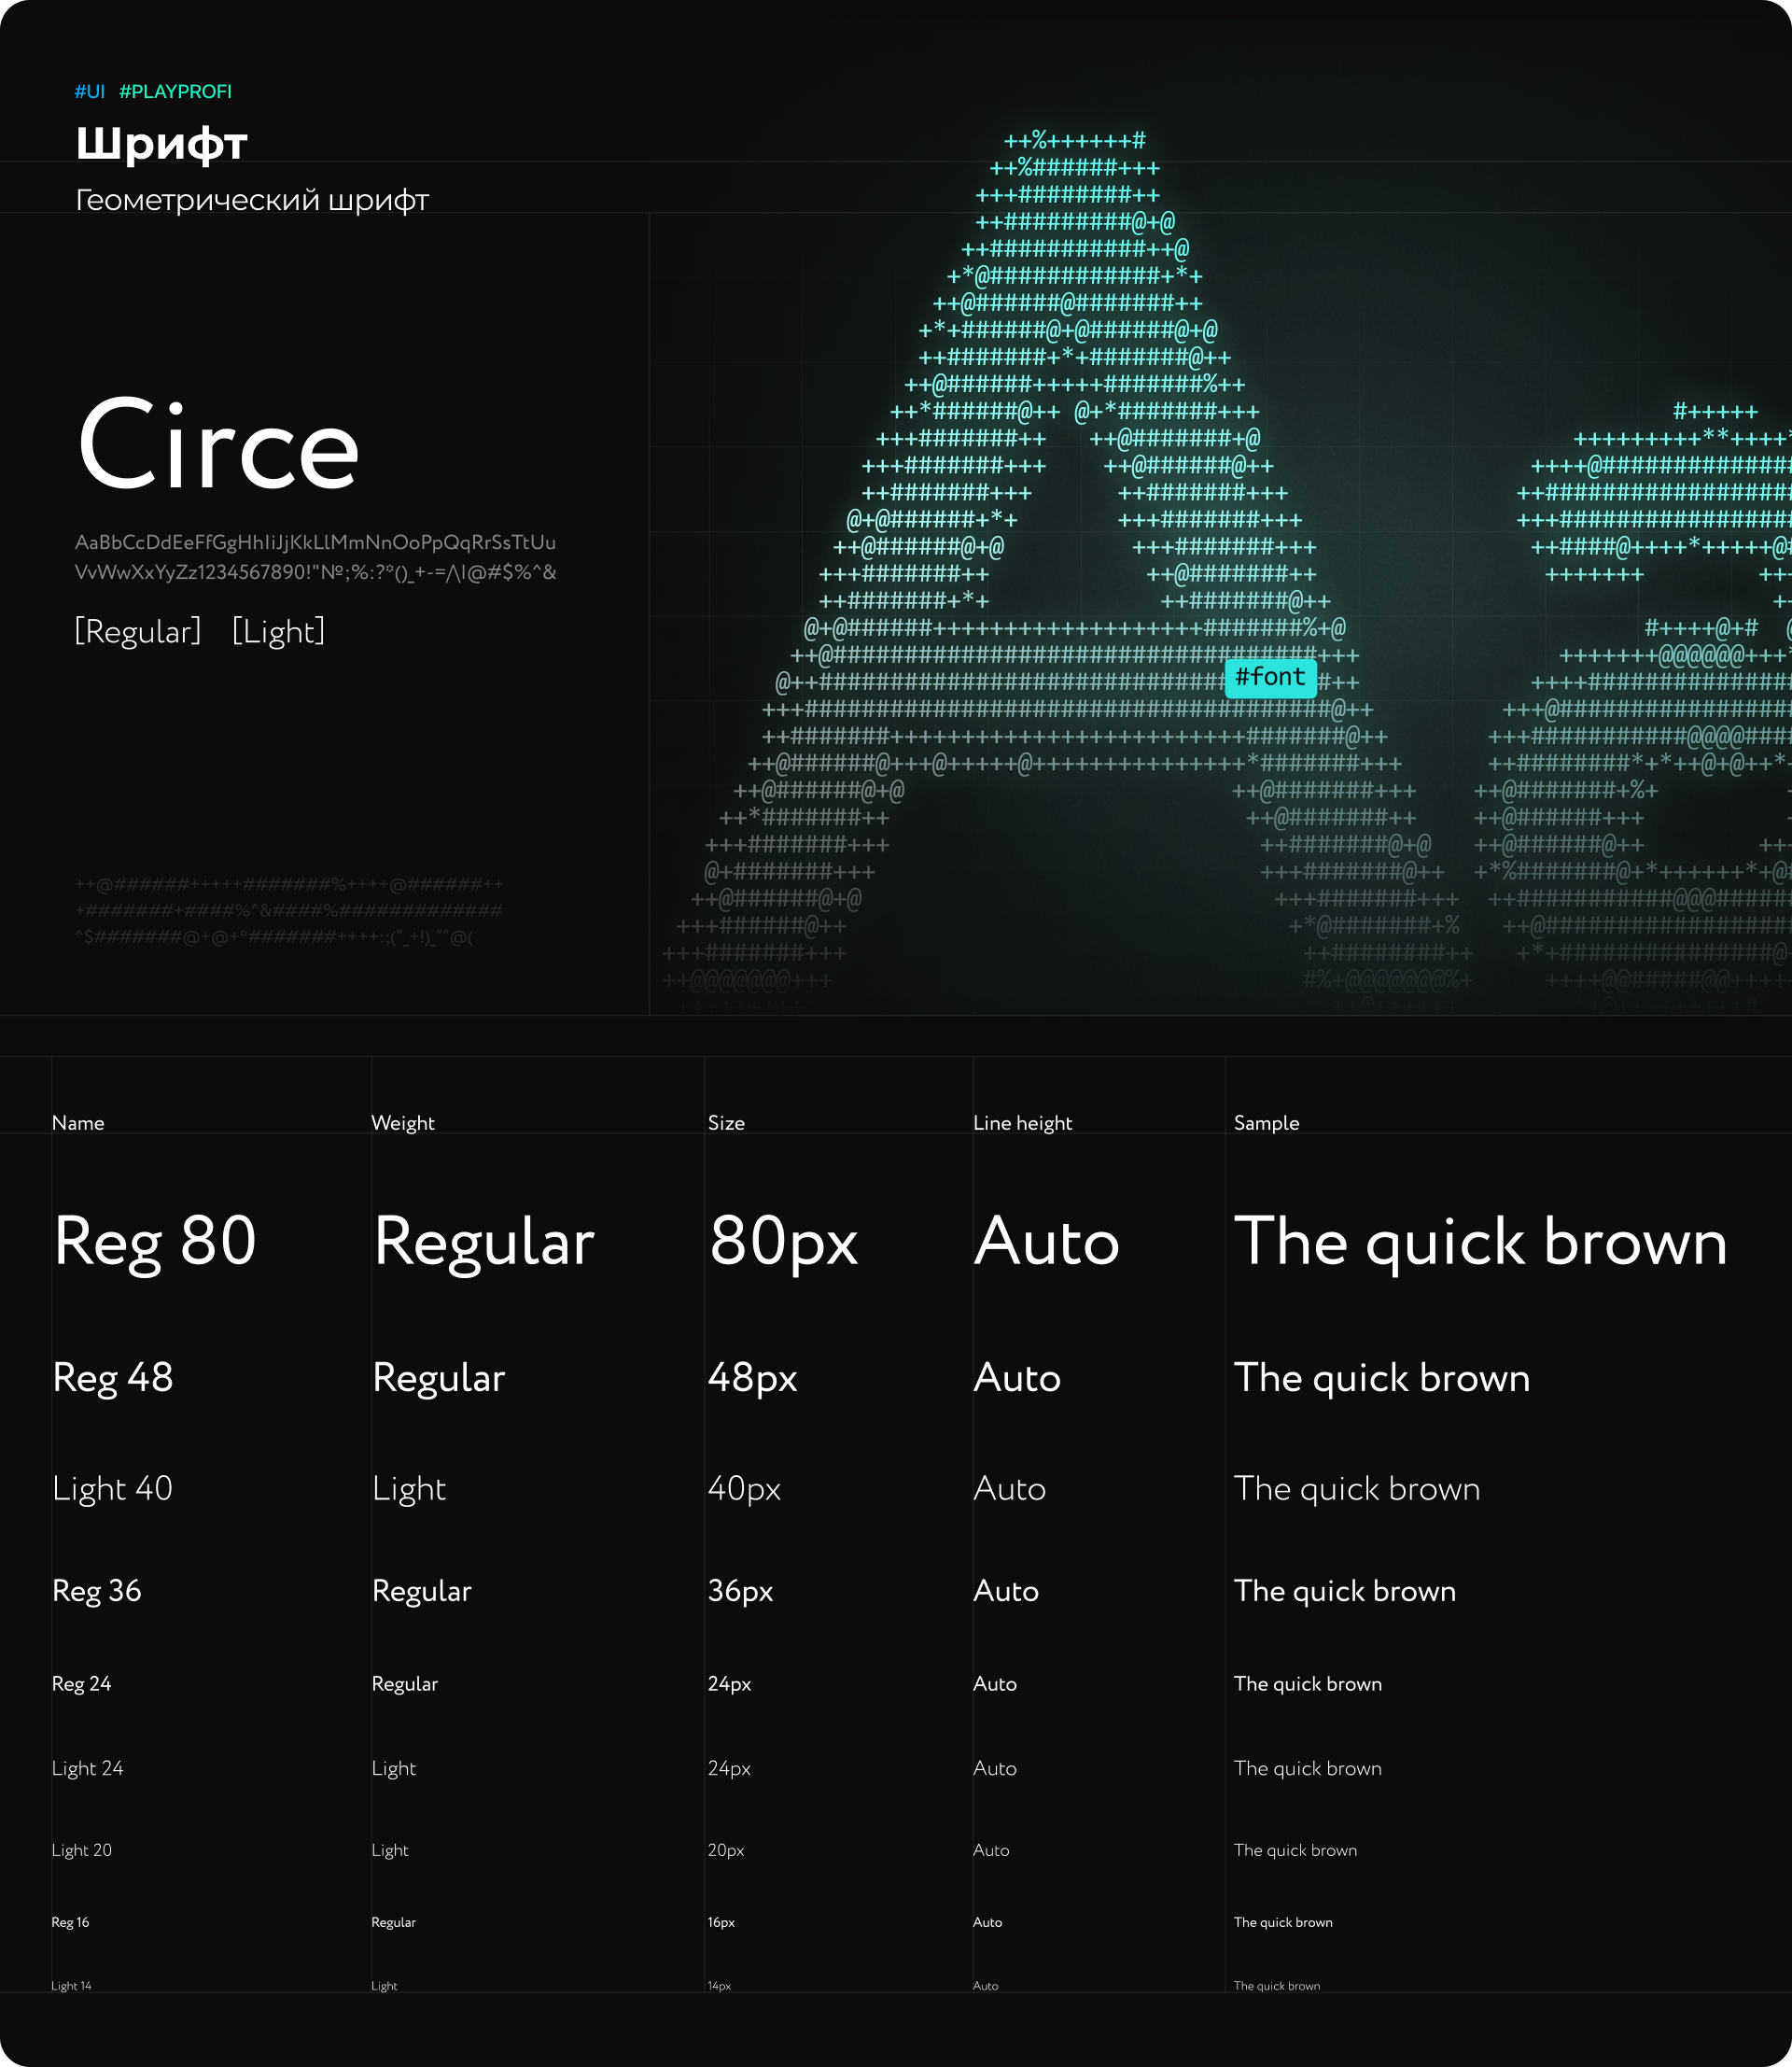Click Light weight in Light 40 row

point(409,1489)
